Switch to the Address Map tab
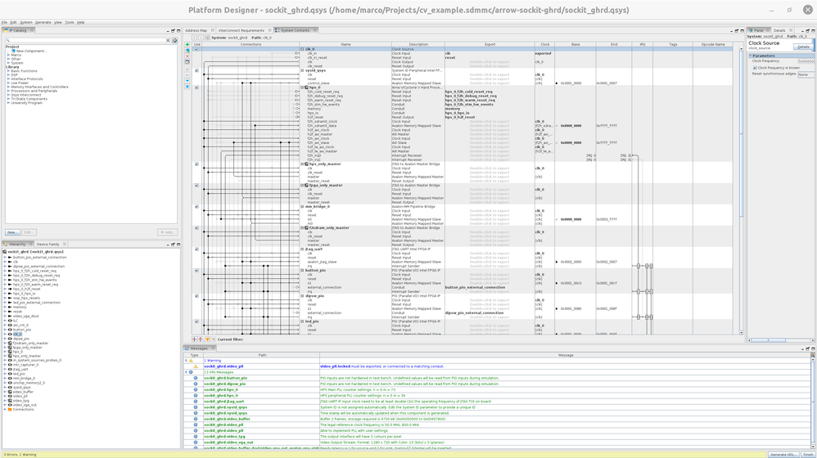 pyautogui.click(x=196, y=30)
